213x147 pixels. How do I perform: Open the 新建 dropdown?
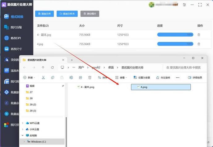coord(29,77)
